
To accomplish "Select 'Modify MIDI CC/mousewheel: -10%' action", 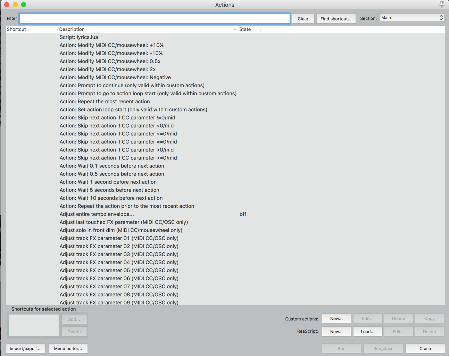I will (225, 53).
